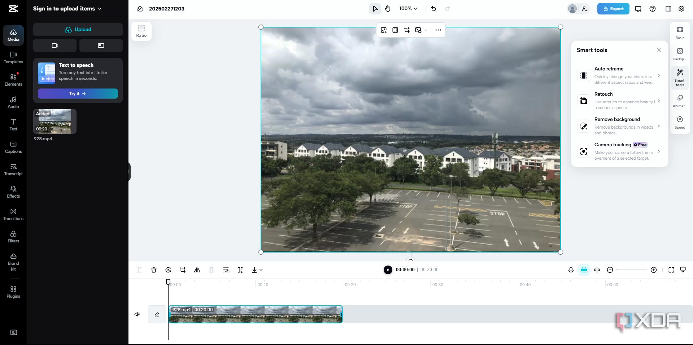This screenshot has height=345, width=693.
Task: Close the Smart tools panel
Action: coord(659,50)
